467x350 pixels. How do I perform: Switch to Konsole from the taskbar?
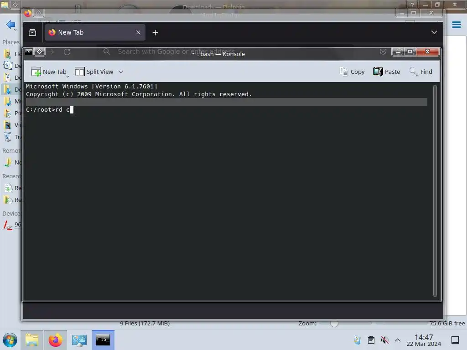[x=103, y=340]
